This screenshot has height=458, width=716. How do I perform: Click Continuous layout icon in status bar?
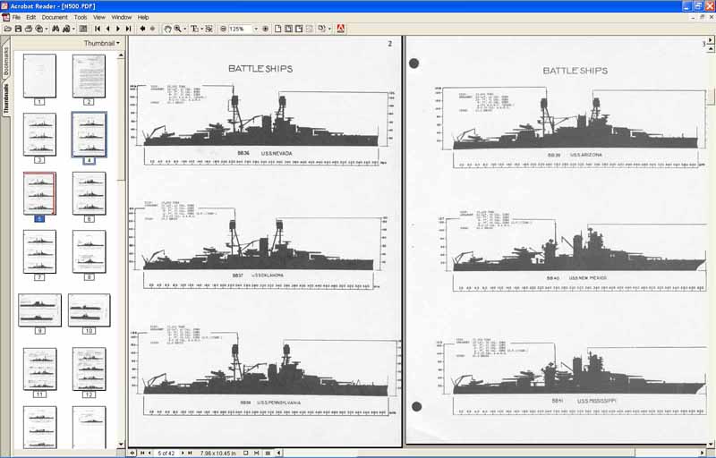point(256,453)
